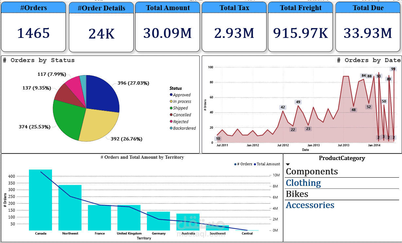402x243 pixels.
Task: Choose Accessories in ProductCategory slicer
Action: point(310,205)
